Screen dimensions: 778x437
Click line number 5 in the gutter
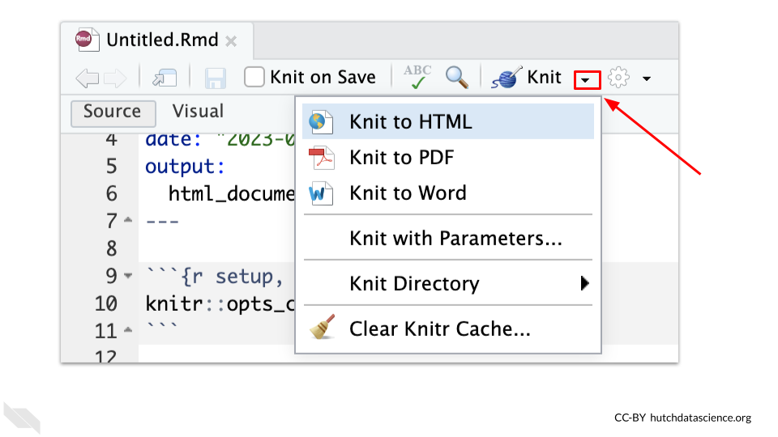coord(111,166)
